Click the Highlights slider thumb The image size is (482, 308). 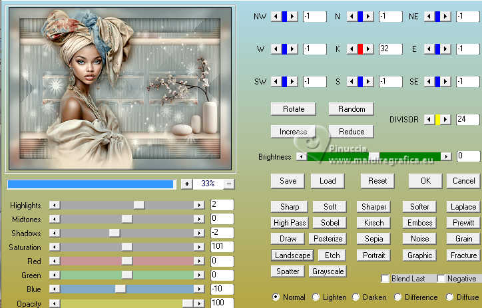(x=139, y=205)
